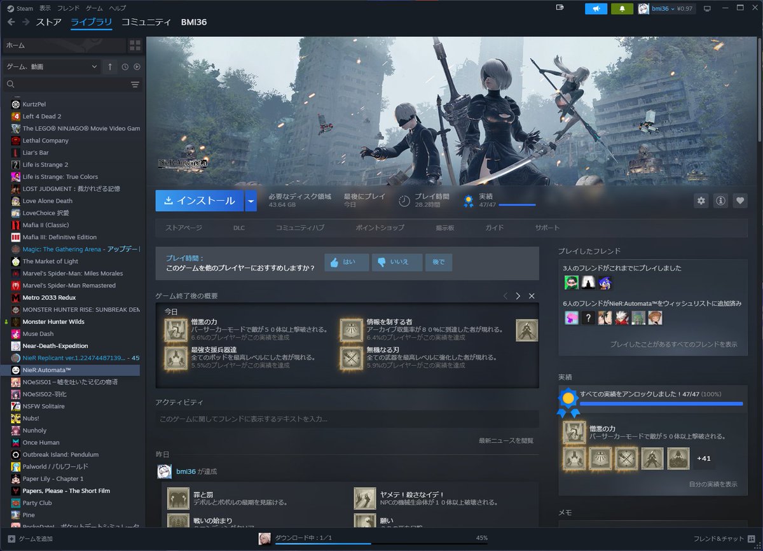Open DLC page link
This screenshot has width=763, height=551.
click(239, 228)
